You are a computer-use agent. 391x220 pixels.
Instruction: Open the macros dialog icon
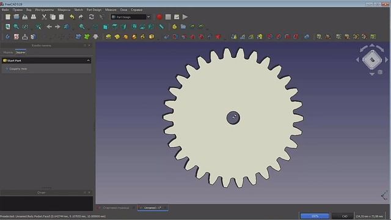[177, 17]
